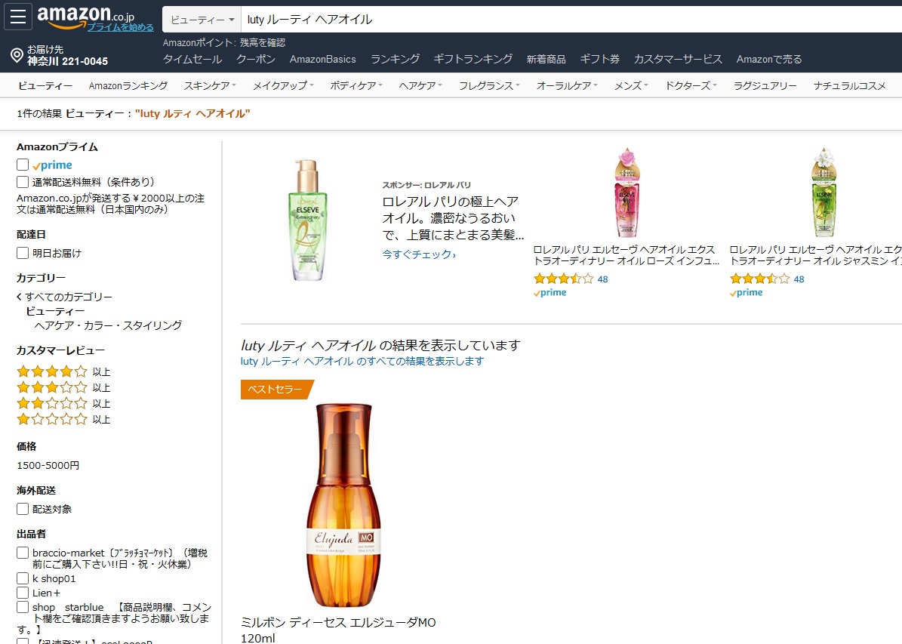Open カスタマーサービス in top navigation

(x=678, y=60)
